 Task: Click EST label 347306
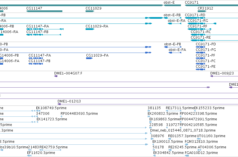click(43, 114)
